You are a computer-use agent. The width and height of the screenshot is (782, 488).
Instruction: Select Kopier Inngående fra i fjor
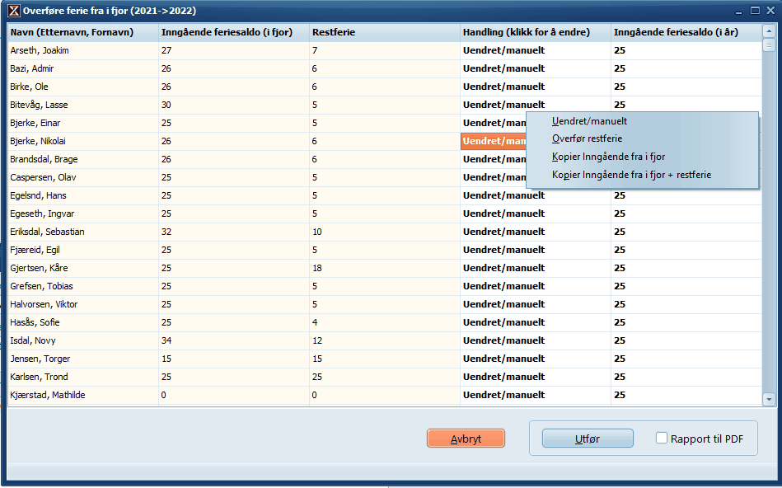(x=608, y=157)
